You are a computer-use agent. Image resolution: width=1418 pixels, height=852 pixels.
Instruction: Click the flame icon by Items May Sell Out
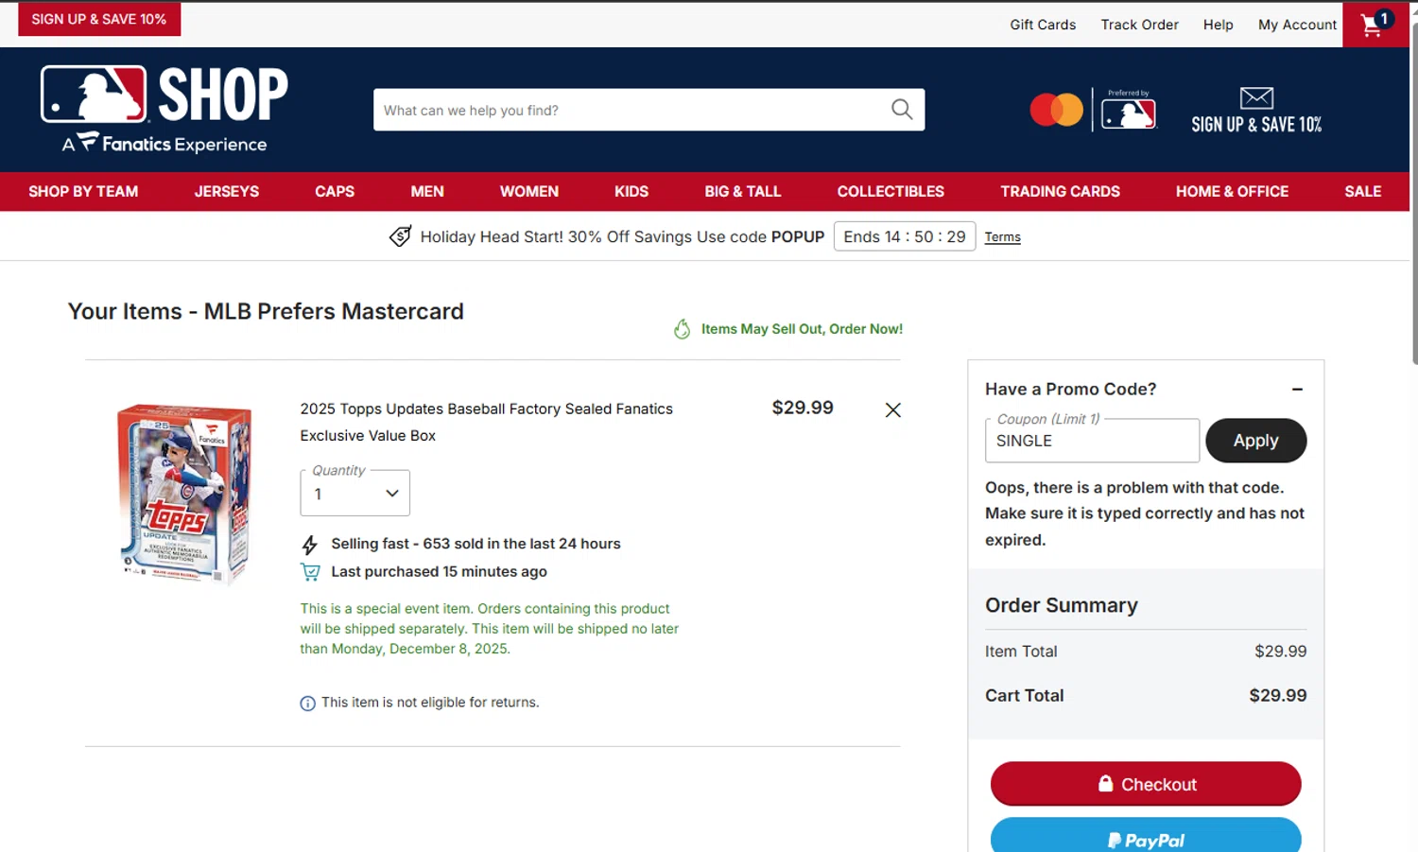coord(682,329)
